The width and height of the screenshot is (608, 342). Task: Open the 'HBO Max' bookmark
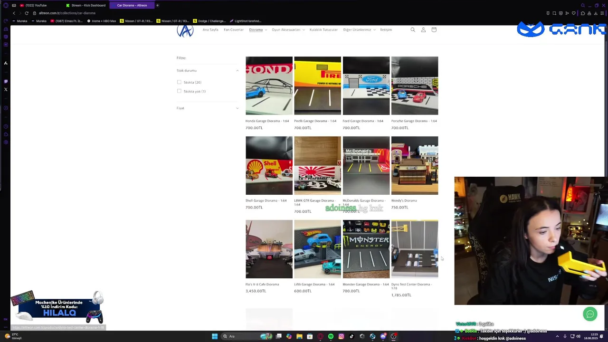coord(102,21)
